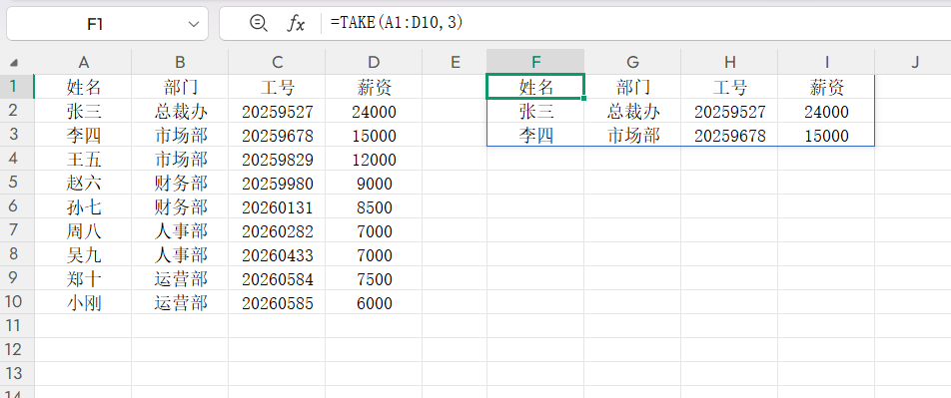
Task: Click cell C2 with 20259527
Action: (x=277, y=112)
